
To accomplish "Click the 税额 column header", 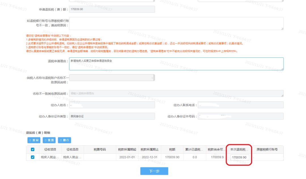I will tap(172, 150).
